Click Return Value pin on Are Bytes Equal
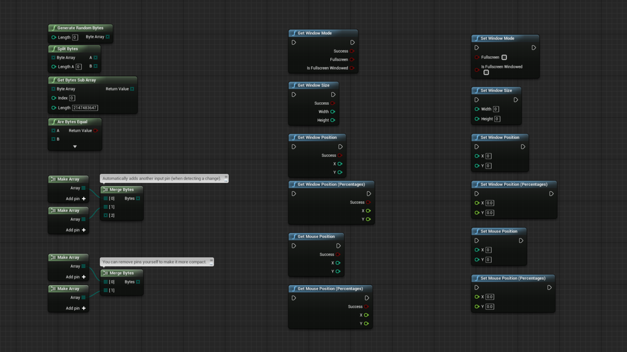The image size is (627, 352). (x=96, y=131)
